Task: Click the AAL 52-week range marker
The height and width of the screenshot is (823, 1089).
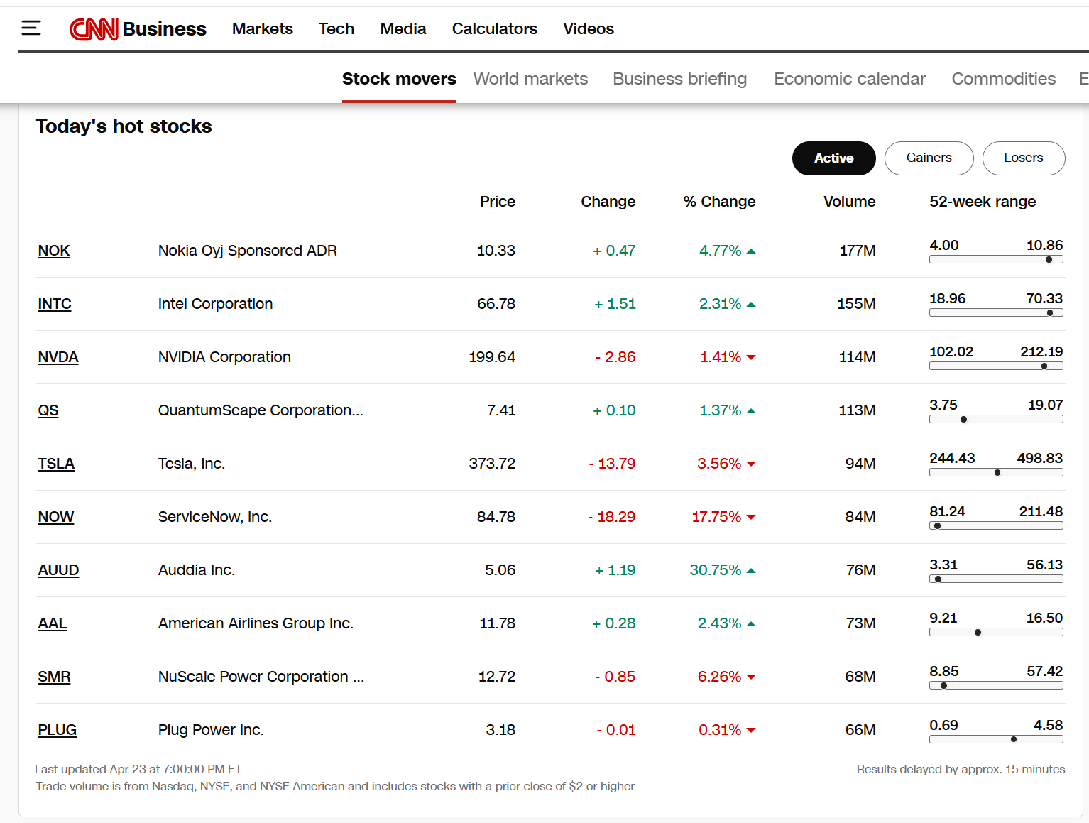Action: (978, 633)
